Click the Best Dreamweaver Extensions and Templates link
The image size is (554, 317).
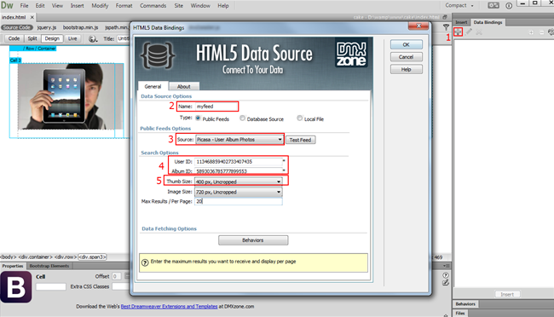pyautogui.click(x=169, y=307)
